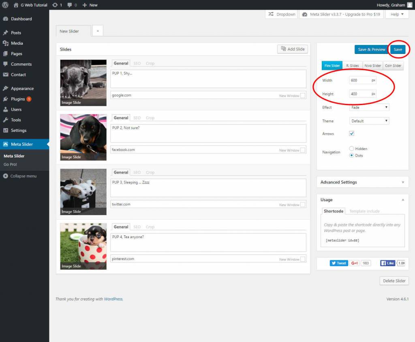Viewport: 415px width, 342px height.
Task: Click the Collapse menu arrow icon
Action: [5, 176]
